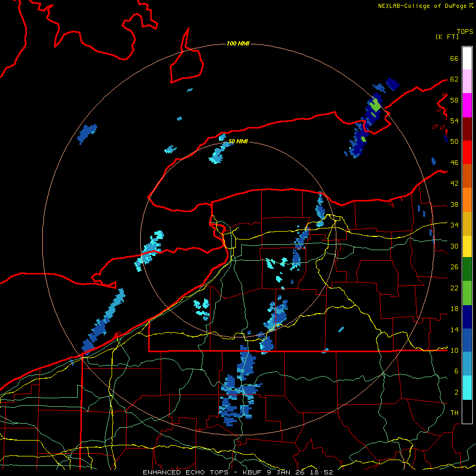Screen dimensions: 476x476
Task: Click the legend value 50
Action: [454, 141]
